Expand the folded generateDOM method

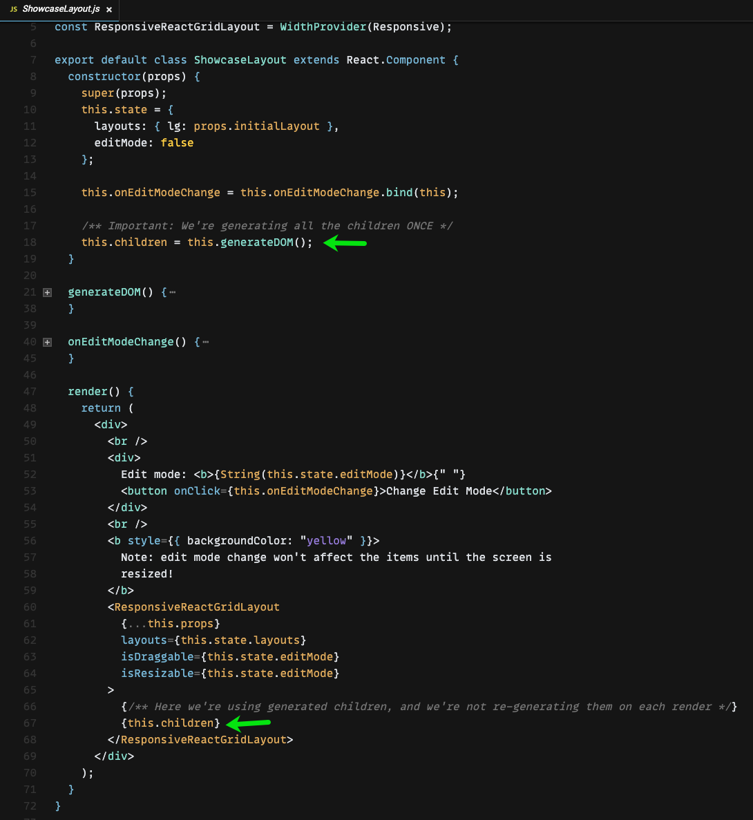(46, 292)
